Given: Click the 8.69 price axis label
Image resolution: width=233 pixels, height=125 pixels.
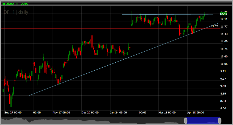Looking at the screenshot, I should pos(223,93).
